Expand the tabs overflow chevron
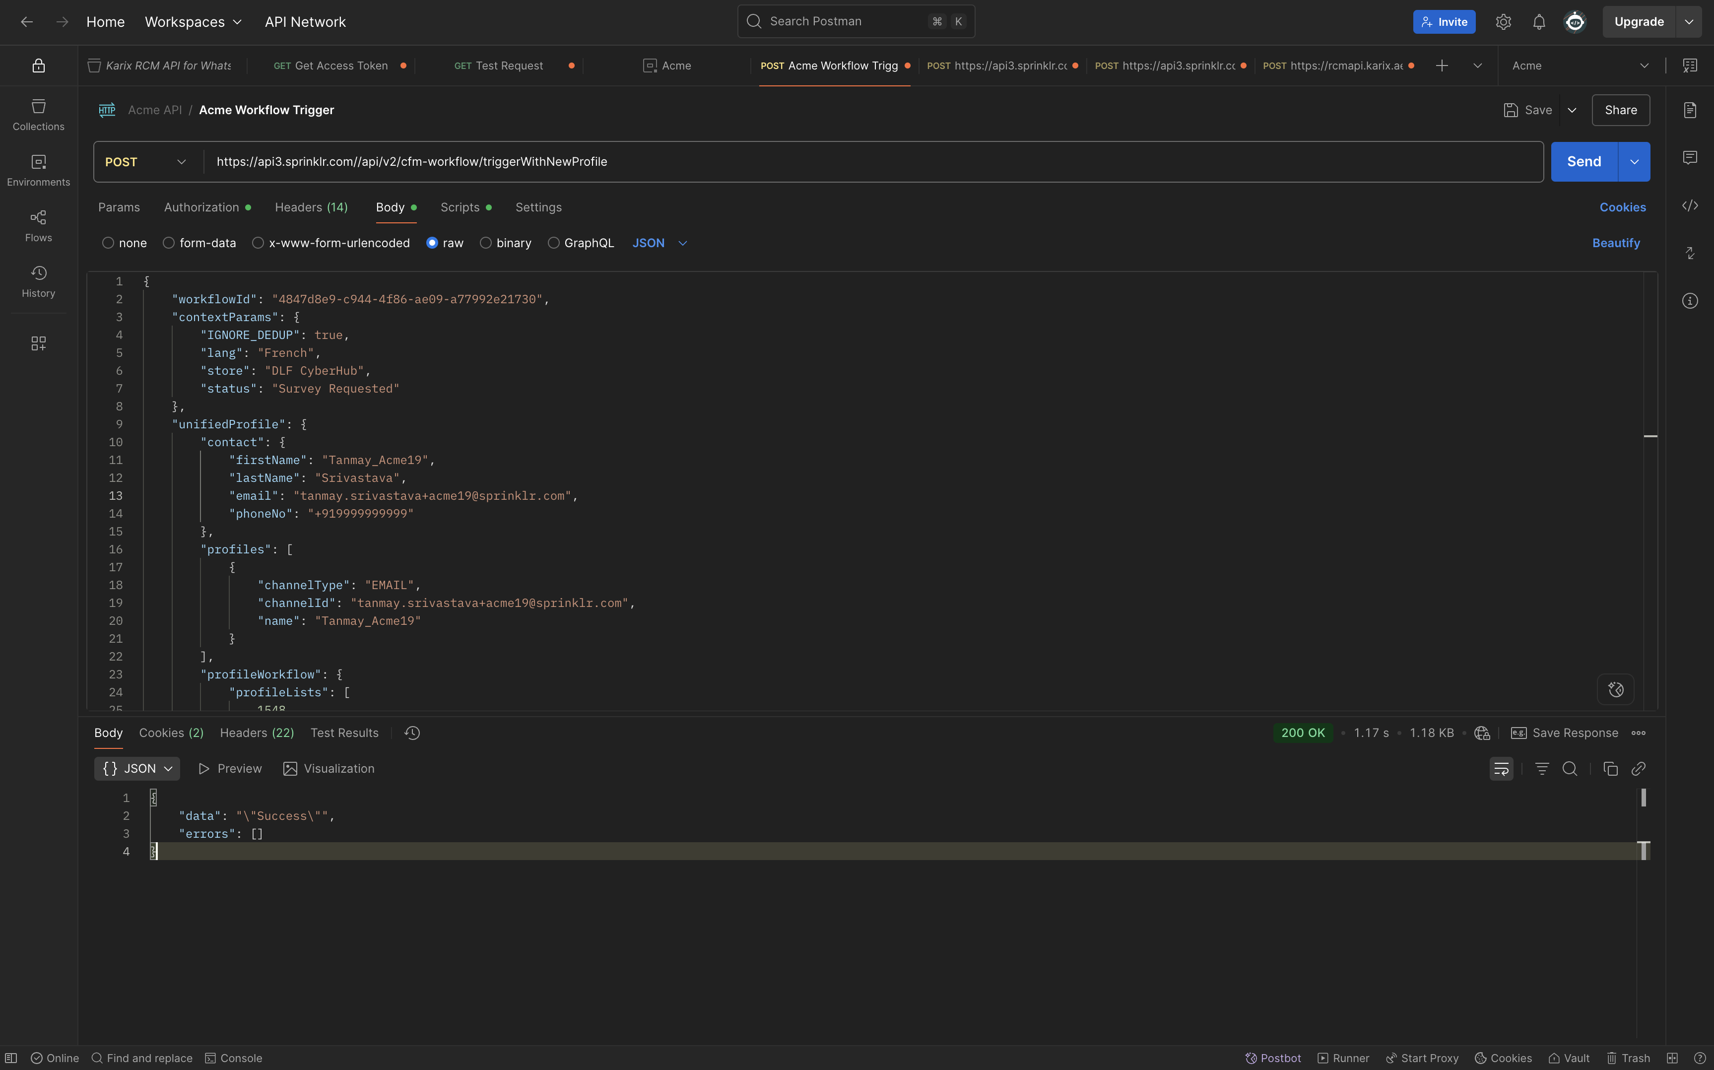 1478,66
